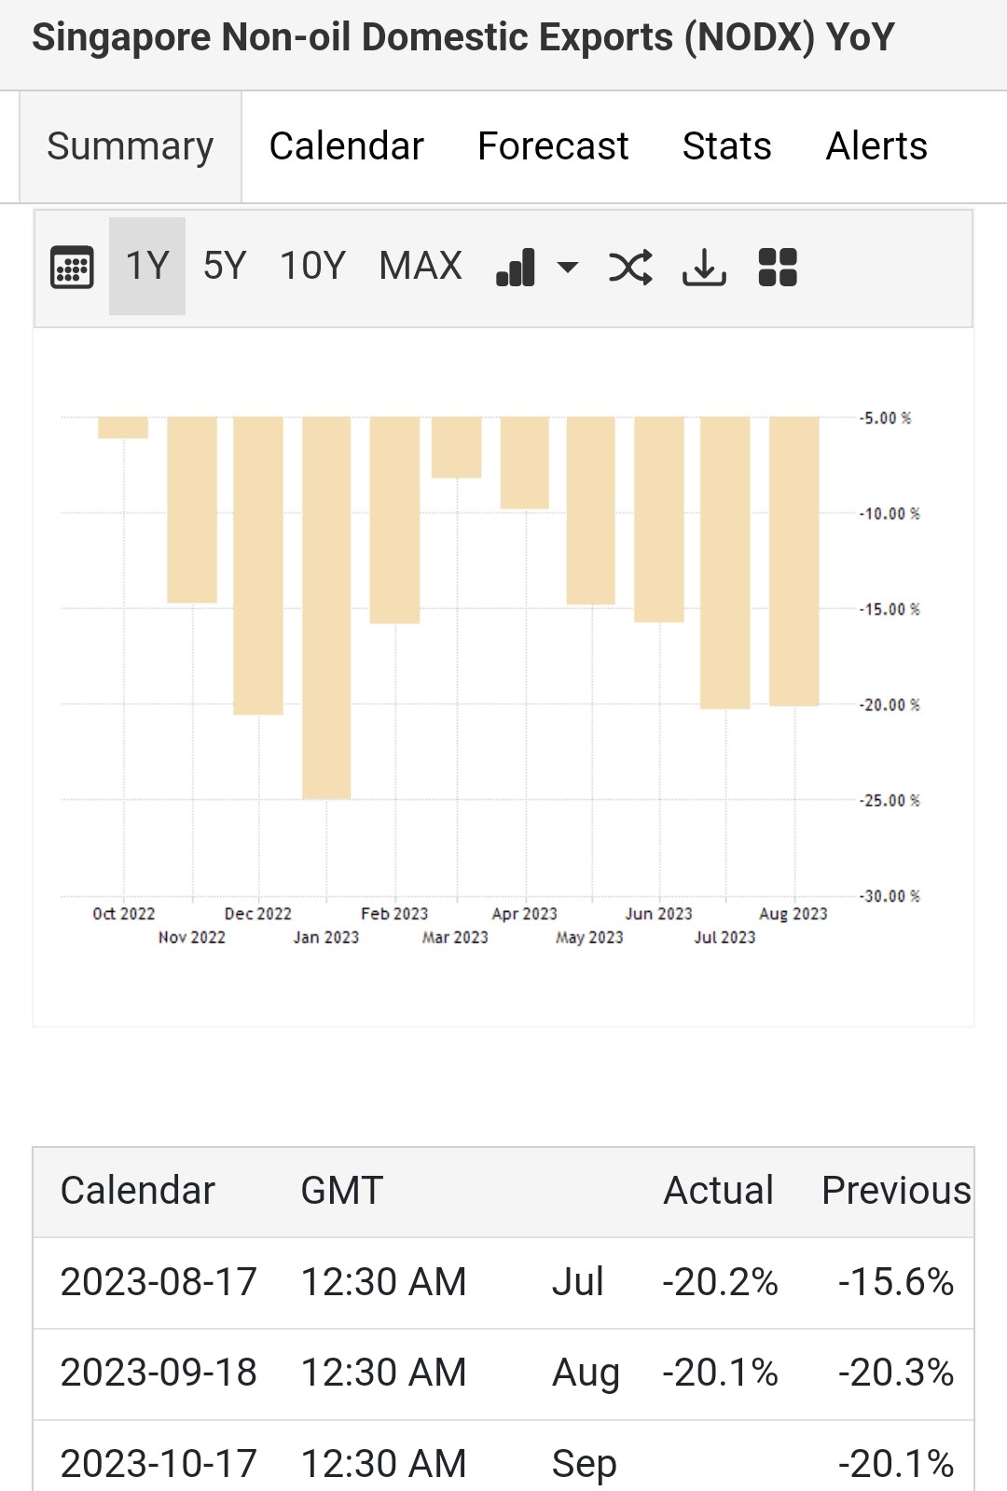Switch to the Calendar tab

coord(346,147)
